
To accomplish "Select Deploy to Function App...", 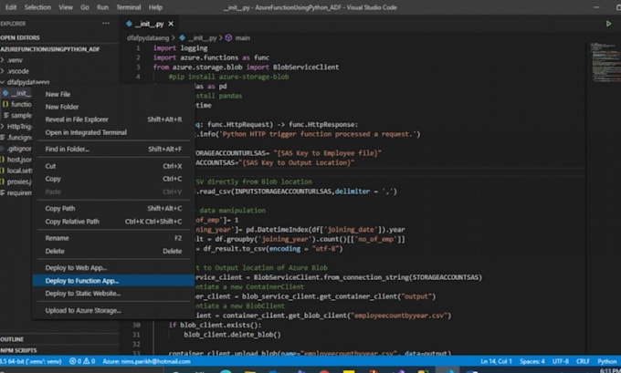I will [113, 281].
